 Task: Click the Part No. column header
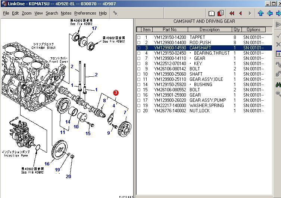pos(170,30)
